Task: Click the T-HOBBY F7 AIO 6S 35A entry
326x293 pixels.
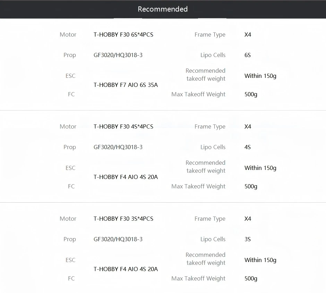Action: coord(126,85)
